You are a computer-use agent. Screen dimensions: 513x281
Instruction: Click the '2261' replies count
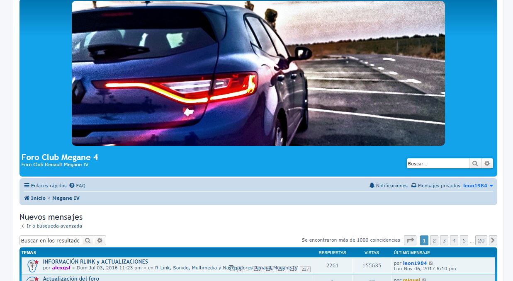333,266
